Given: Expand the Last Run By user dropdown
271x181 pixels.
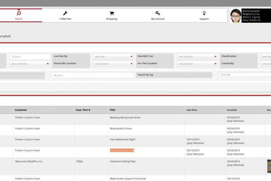Looking at the screenshot, I should click(113, 57).
